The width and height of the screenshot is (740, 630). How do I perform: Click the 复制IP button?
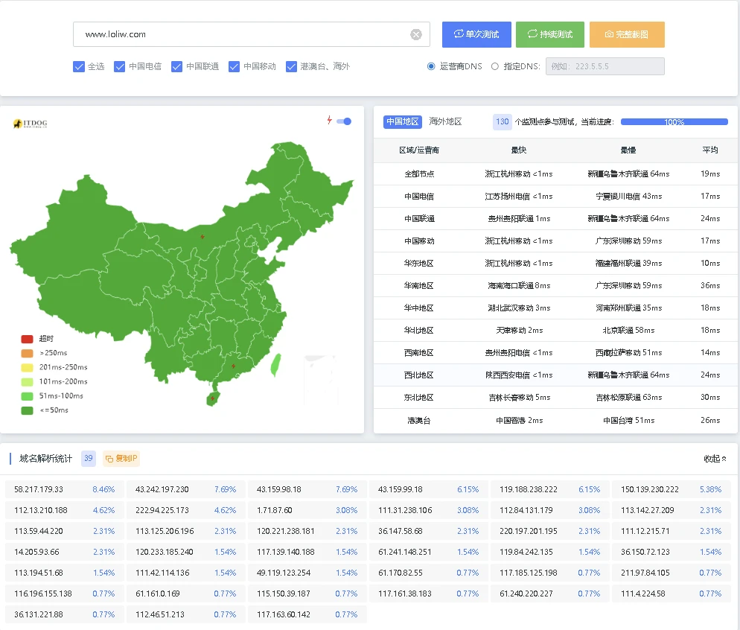tap(122, 459)
